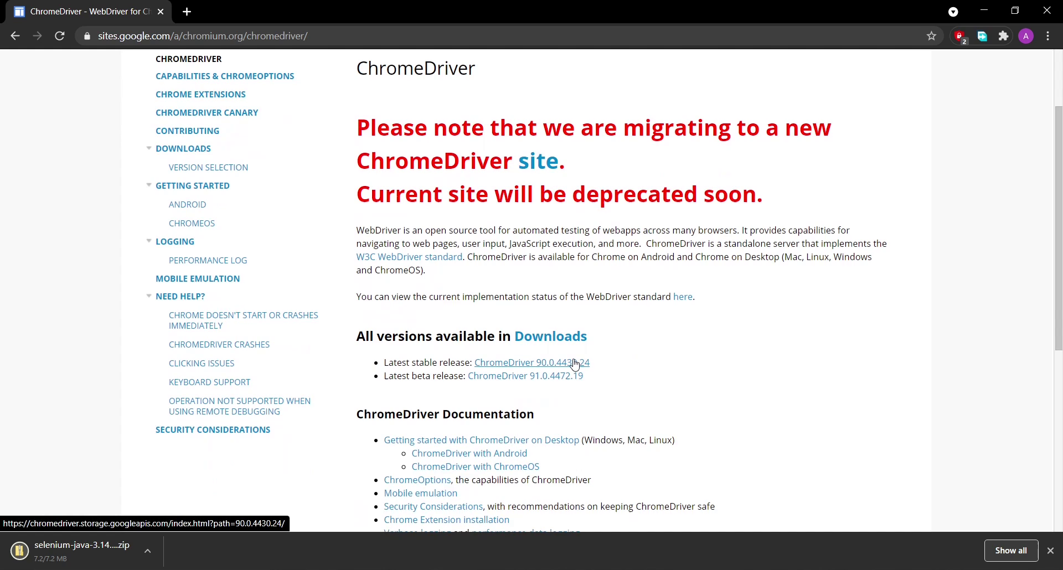The width and height of the screenshot is (1063, 570).
Task: Open the selenium-java zip file icon
Action: pyautogui.click(x=19, y=551)
